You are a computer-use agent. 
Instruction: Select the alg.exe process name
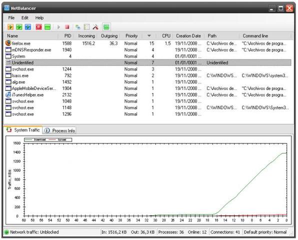tap(18, 82)
